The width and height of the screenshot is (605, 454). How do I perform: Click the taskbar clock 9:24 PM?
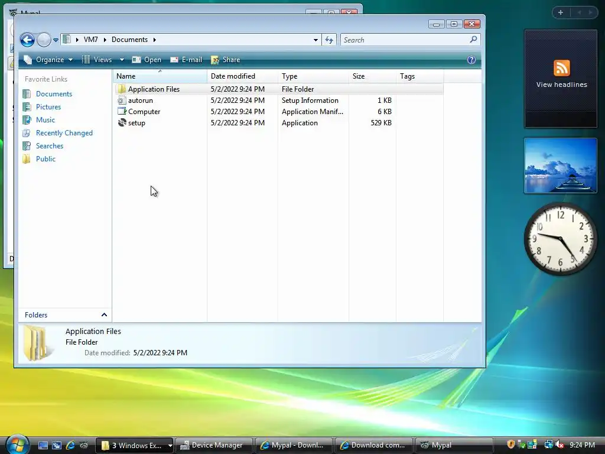pos(582,445)
